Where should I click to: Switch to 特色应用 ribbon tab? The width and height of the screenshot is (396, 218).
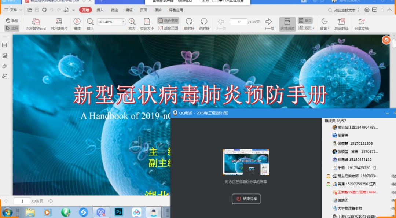coord(176,10)
